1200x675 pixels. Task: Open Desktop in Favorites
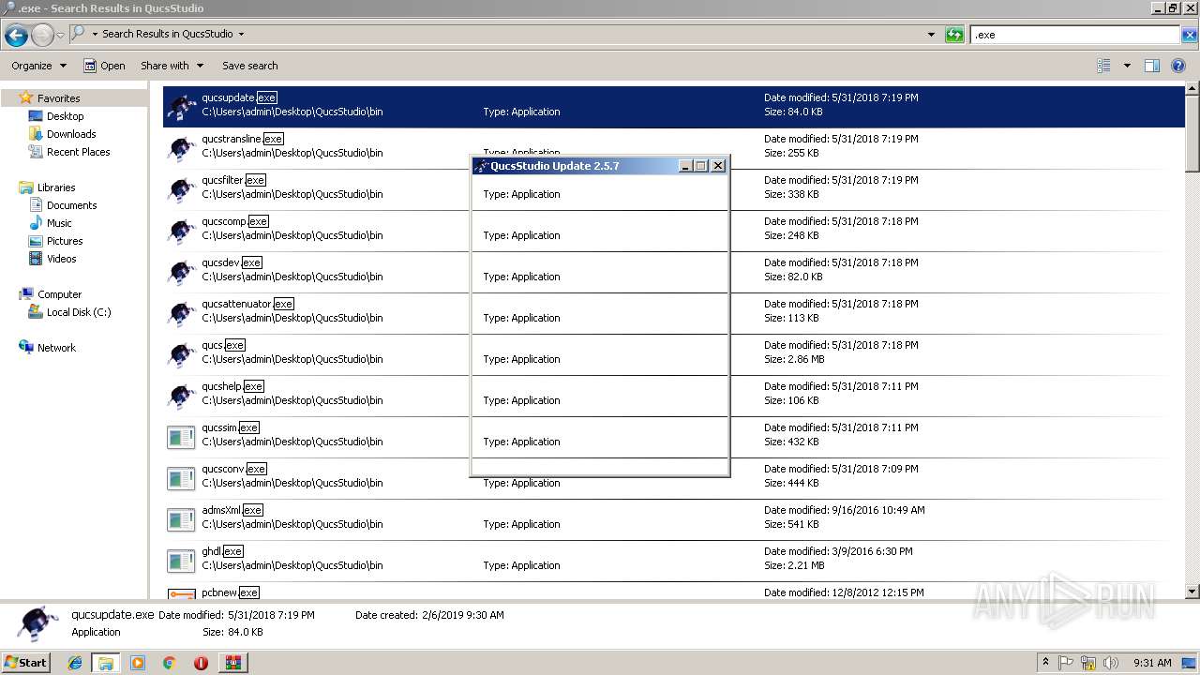[65, 116]
